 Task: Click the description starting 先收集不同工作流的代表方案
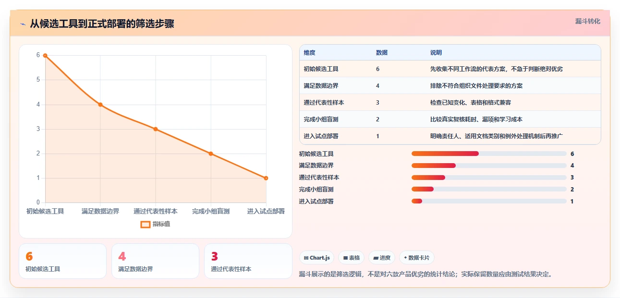[x=497, y=69]
